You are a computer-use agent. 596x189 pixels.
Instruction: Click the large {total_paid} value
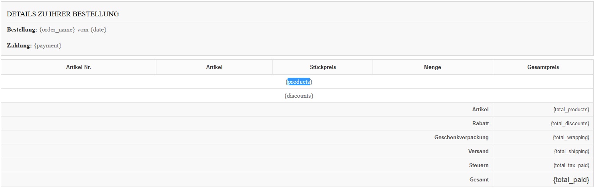pyautogui.click(x=571, y=180)
